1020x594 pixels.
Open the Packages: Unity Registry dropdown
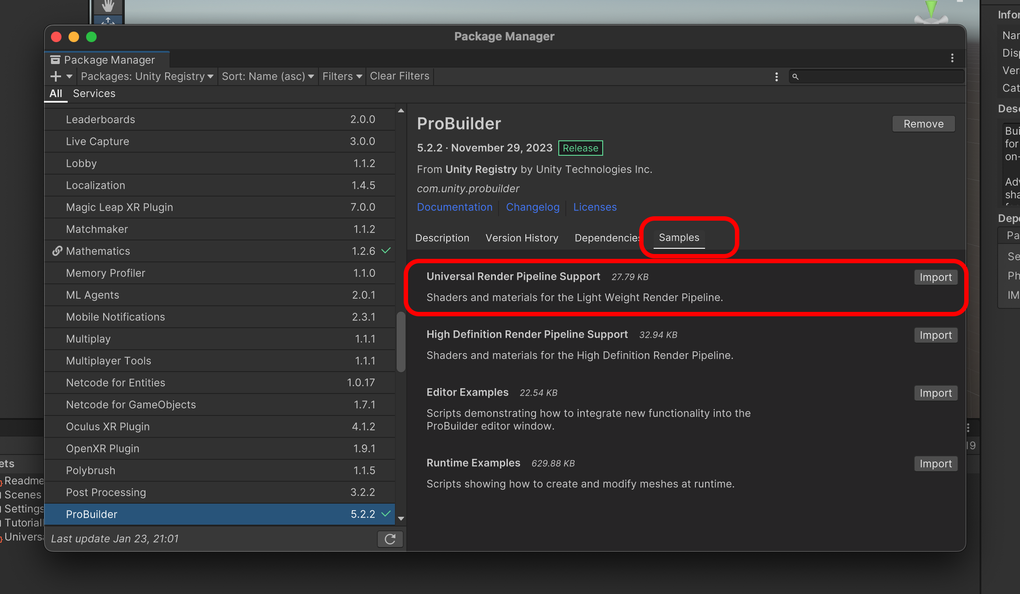(x=147, y=76)
